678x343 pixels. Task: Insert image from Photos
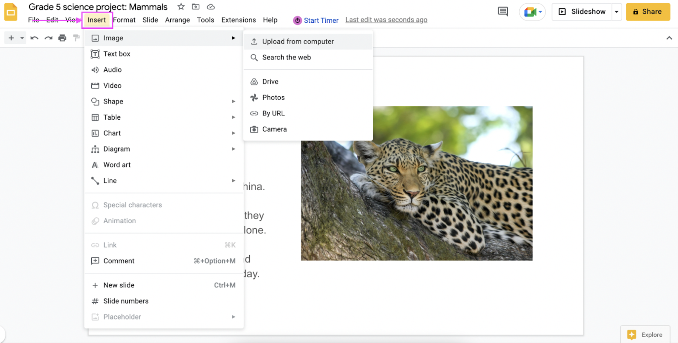[308, 97]
